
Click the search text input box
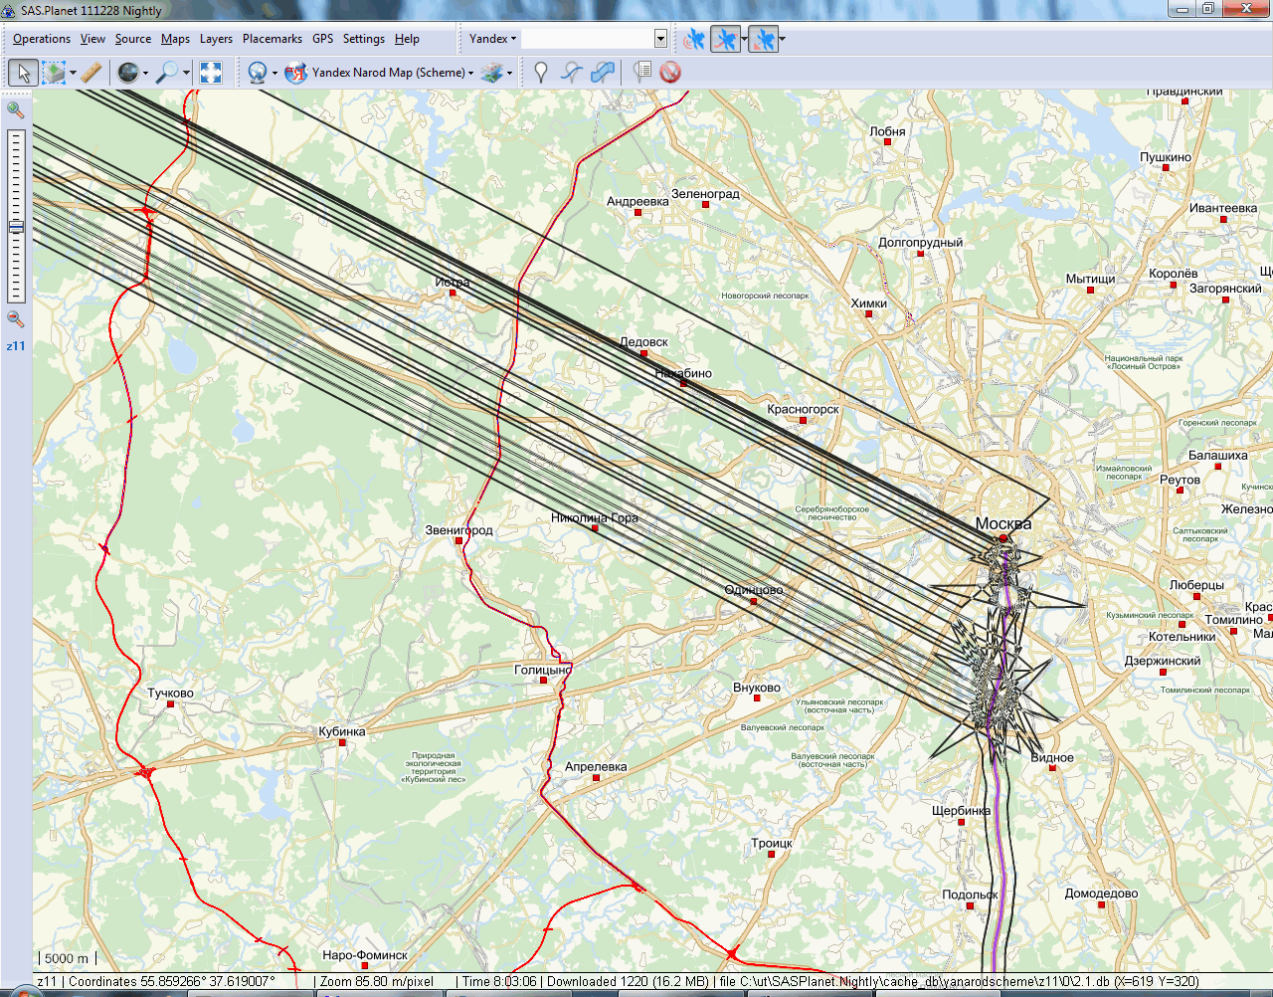(588, 39)
